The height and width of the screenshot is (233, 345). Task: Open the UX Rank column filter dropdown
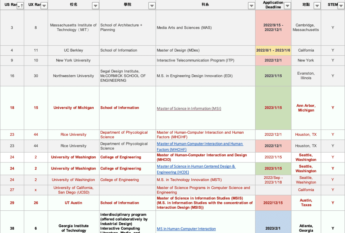coord(44,6)
